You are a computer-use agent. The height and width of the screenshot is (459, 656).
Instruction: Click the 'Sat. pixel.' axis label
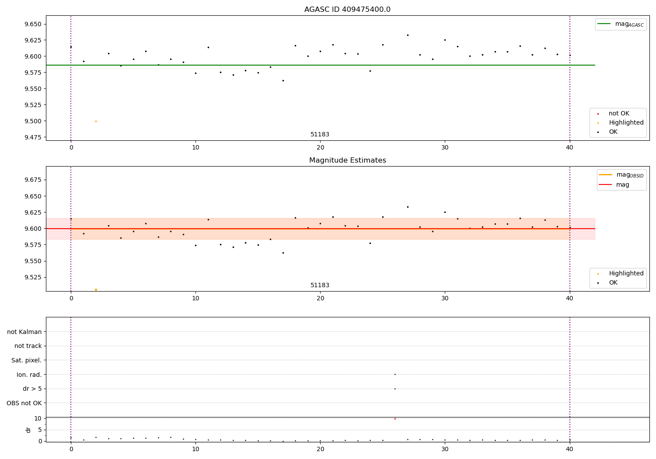point(27,360)
